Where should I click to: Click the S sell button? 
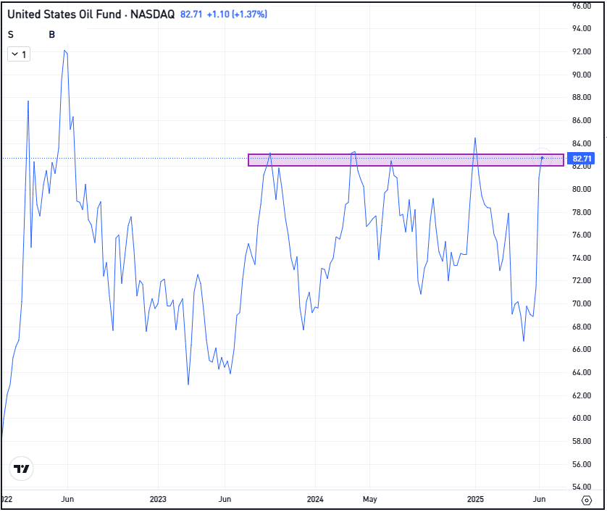coord(10,35)
